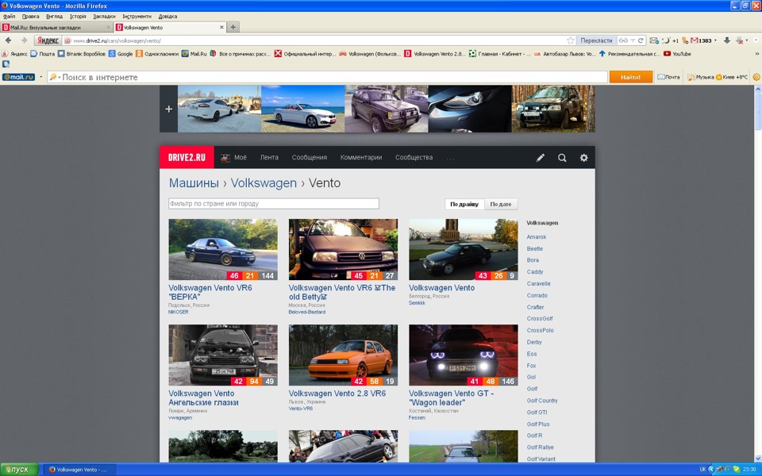
Task: Bookmark this page with the star icon
Action: (571, 40)
